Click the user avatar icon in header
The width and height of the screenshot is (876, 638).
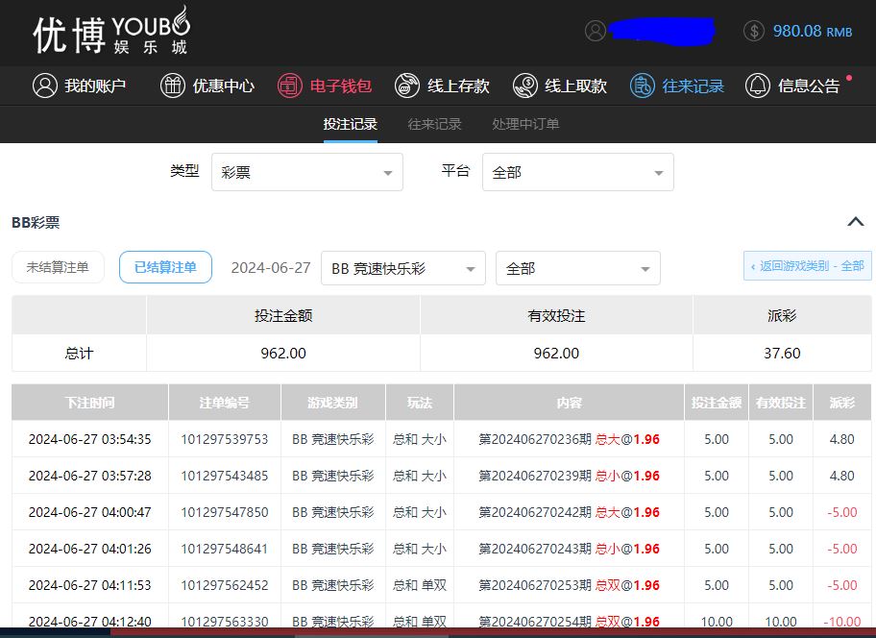(x=596, y=31)
